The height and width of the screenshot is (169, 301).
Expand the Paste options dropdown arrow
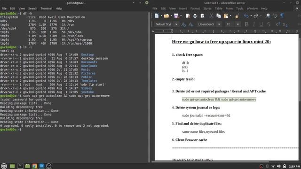click(x=230, y=16)
